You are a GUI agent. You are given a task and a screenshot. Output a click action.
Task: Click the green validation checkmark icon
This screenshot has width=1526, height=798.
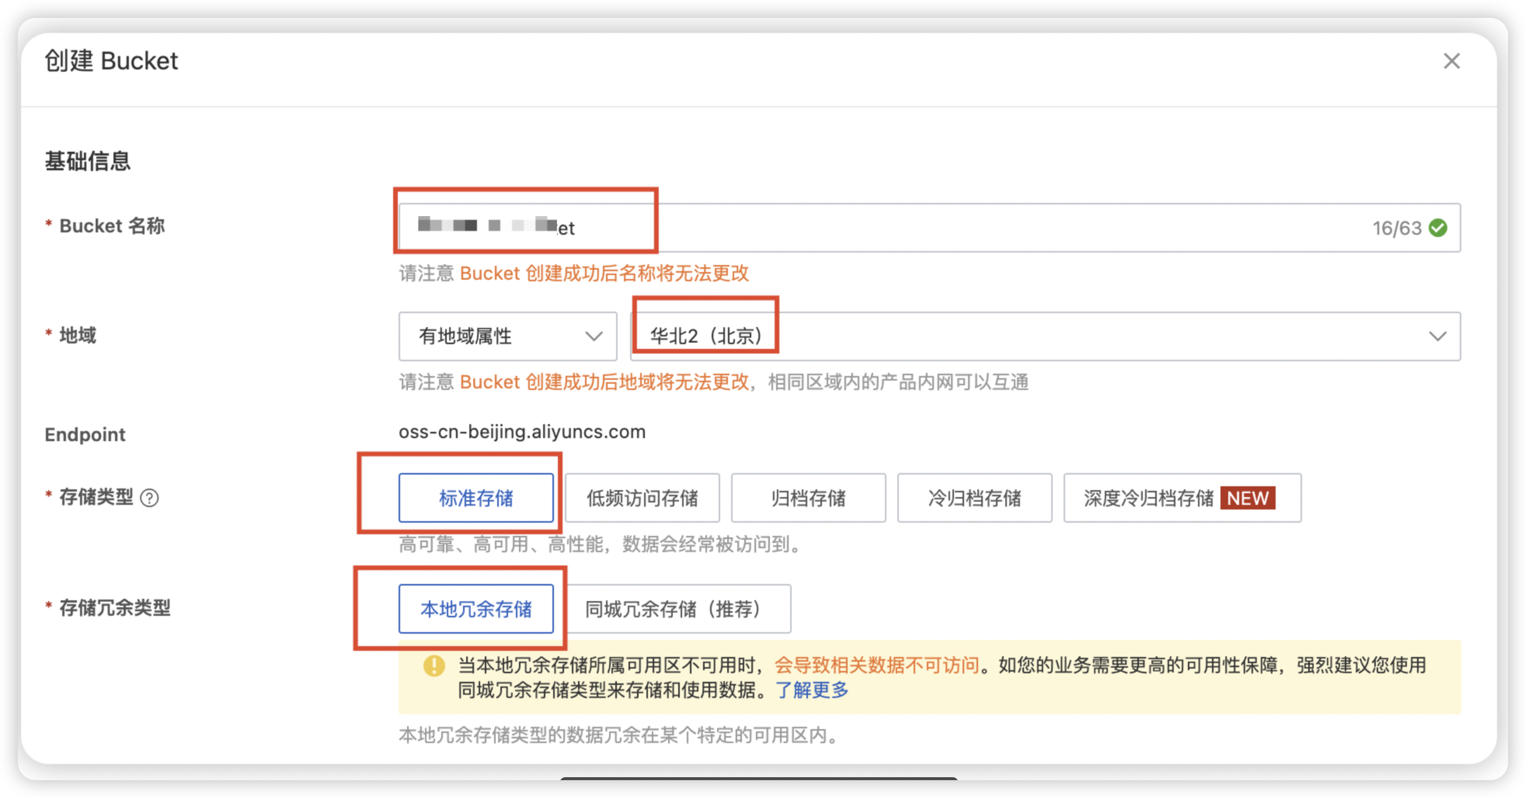[x=1438, y=228]
